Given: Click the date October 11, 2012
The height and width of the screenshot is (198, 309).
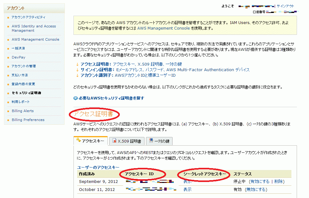Looking at the screenshot, I should [97, 190].
